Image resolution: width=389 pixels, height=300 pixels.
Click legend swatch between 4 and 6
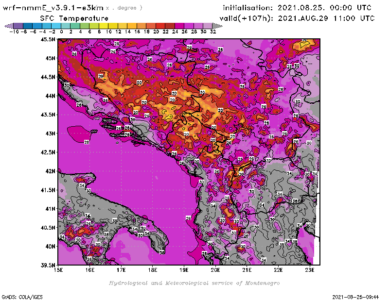[85, 26]
